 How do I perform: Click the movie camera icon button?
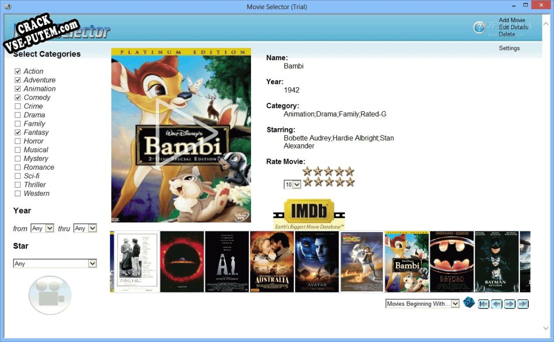[50, 295]
